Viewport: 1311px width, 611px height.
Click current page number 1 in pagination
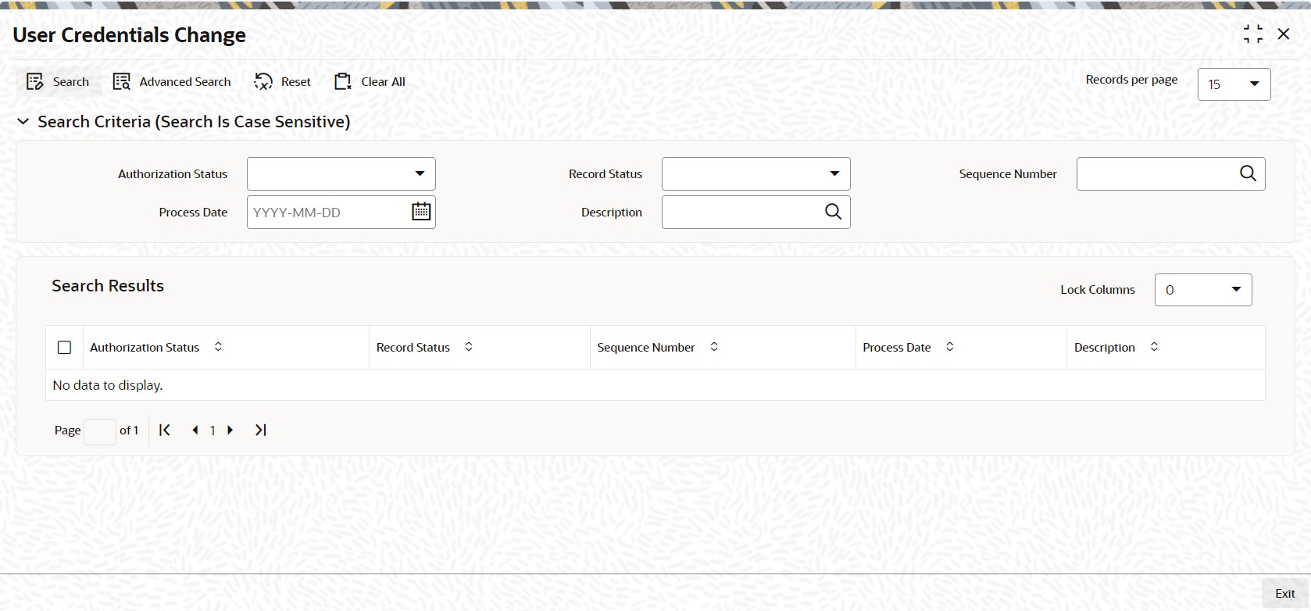213,431
